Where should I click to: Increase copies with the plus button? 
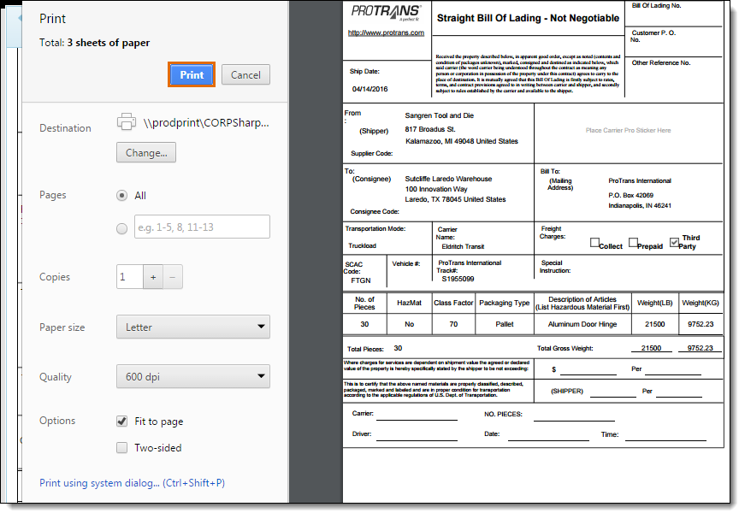click(x=153, y=277)
